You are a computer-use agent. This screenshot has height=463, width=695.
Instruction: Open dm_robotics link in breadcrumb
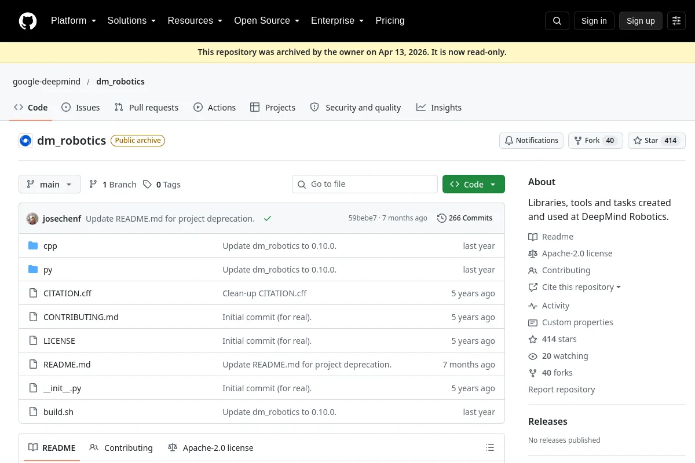click(x=120, y=82)
